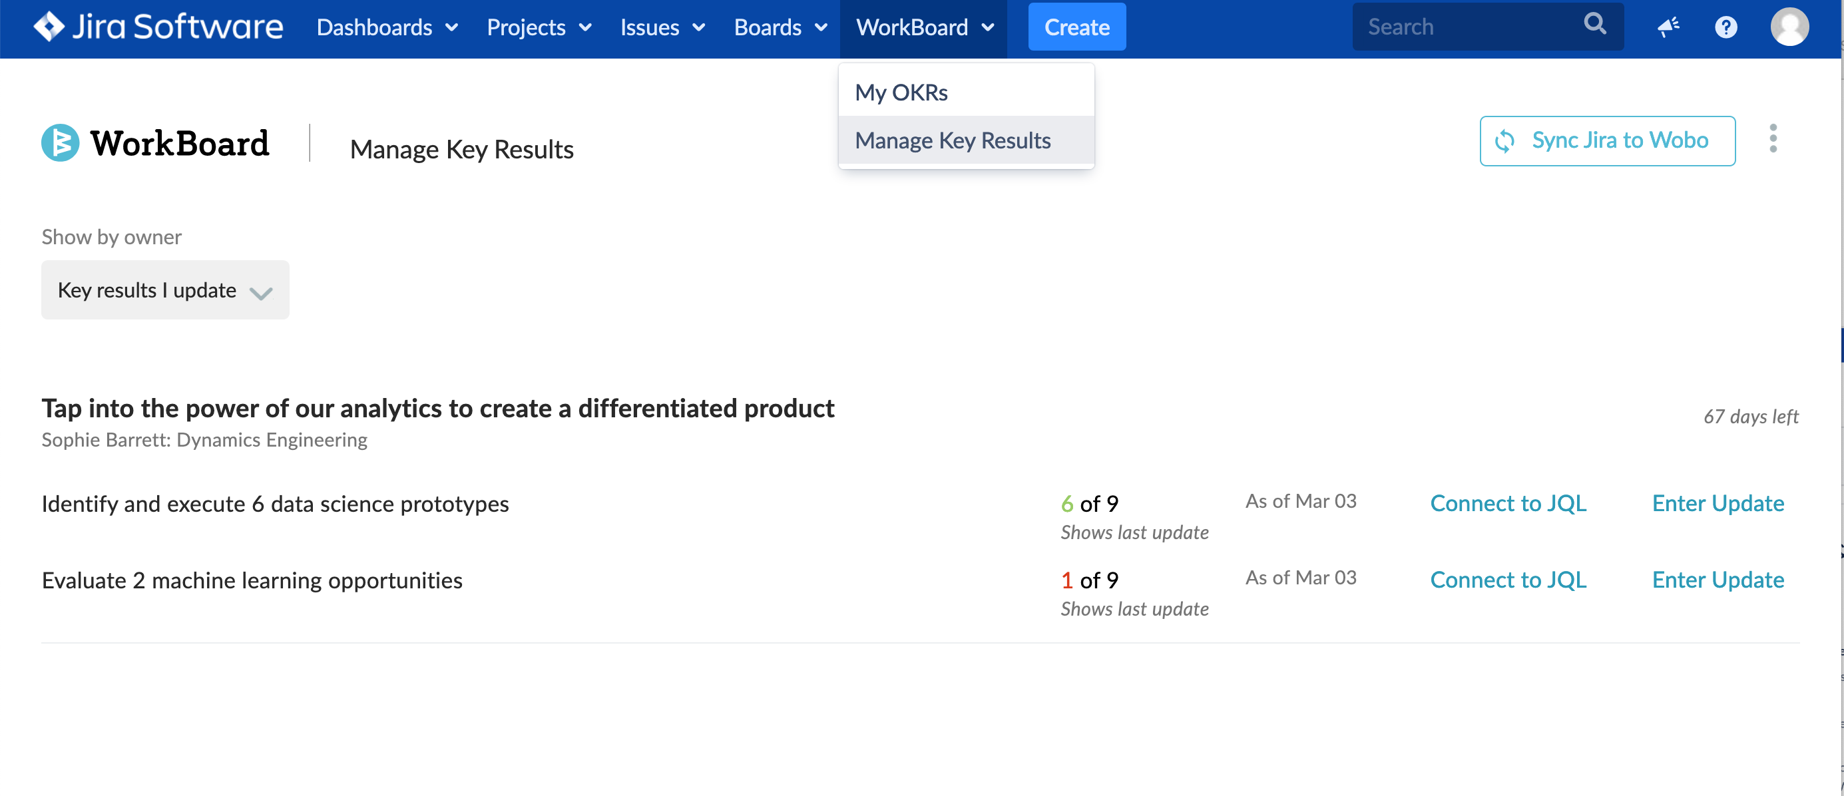Click 'As of Mar 03' for machine learning row
1844x796 pixels.
[1301, 578]
